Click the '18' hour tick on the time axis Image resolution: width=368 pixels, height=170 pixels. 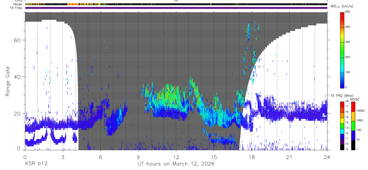(251, 157)
